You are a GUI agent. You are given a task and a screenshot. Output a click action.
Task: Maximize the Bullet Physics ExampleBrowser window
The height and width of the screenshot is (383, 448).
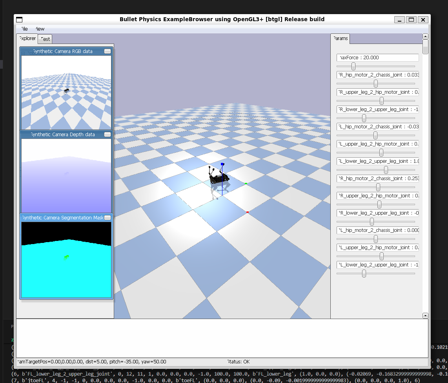tap(411, 20)
